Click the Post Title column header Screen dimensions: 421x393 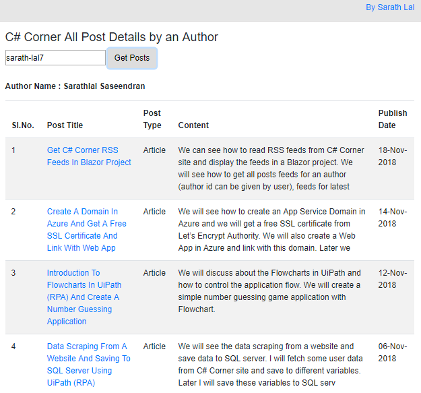[65, 125]
